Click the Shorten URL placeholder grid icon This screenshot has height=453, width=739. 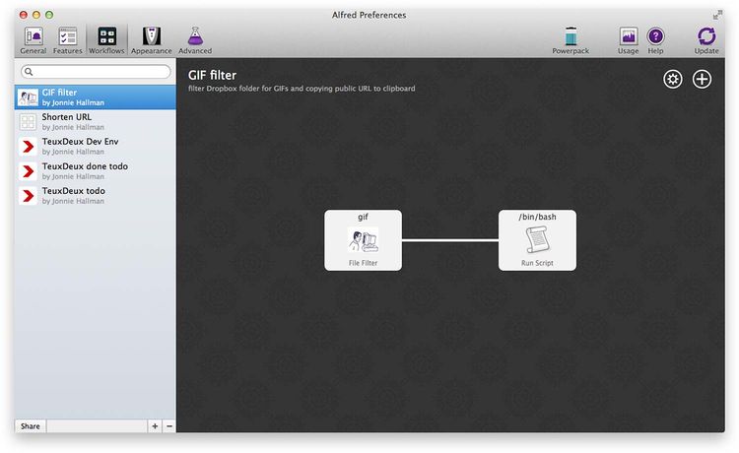pyautogui.click(x=28, y=122)
